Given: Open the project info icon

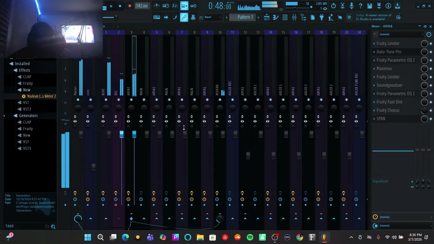Looking at the screenshot, I should pyautogui.click(x=388, y=6).
